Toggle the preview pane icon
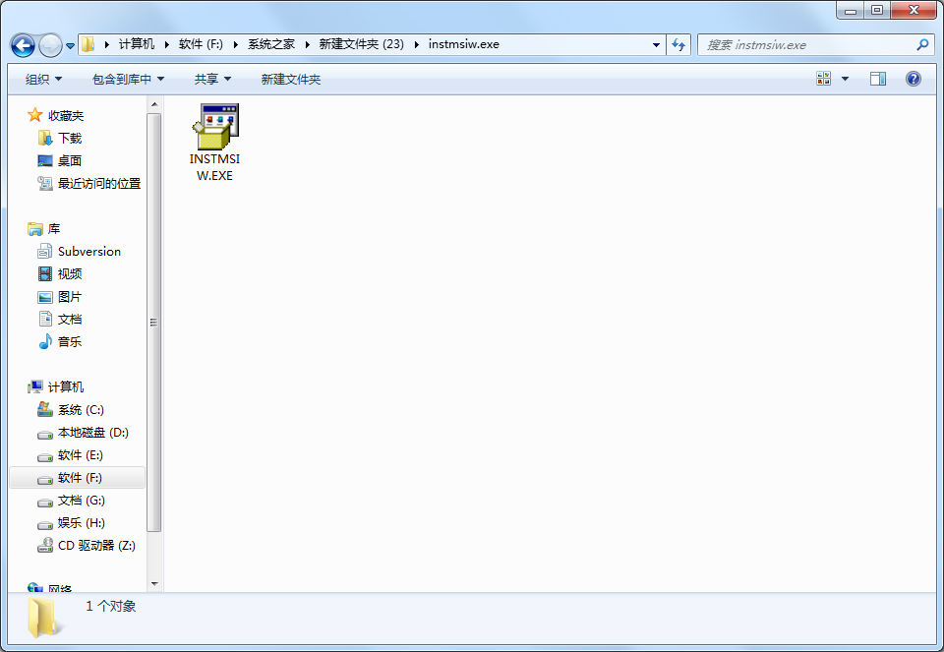The width and height of the screenshot is (944, 652). (878, 79)
